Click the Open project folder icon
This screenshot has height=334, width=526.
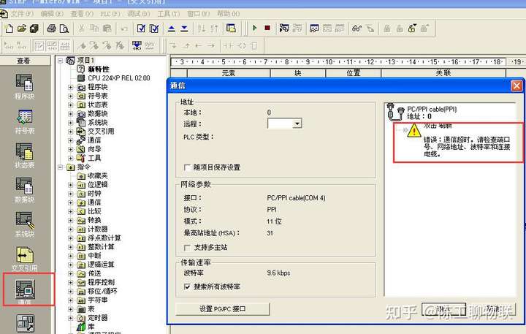click(22, 29)
